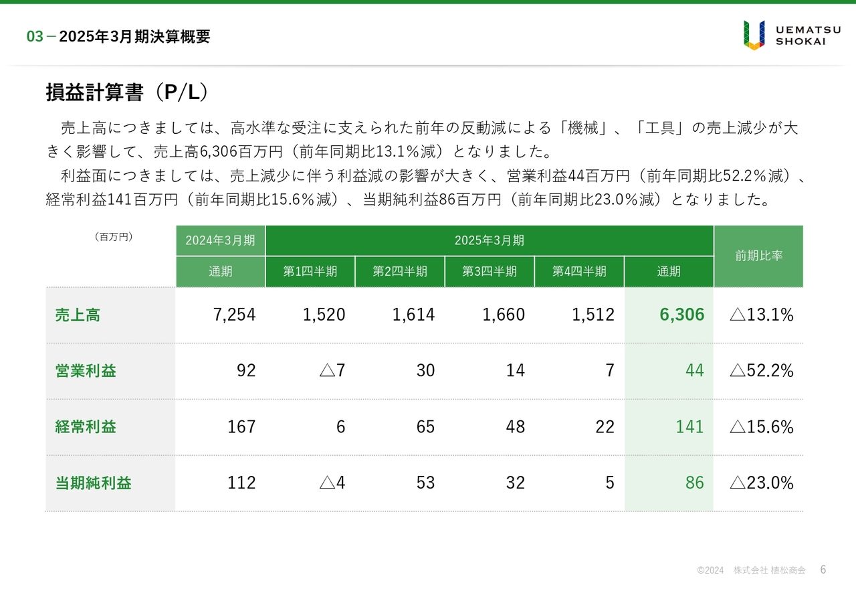856x593 pixels.
Task: Click the 通期 header under 2025年3月期
Action: click(669, 272)
